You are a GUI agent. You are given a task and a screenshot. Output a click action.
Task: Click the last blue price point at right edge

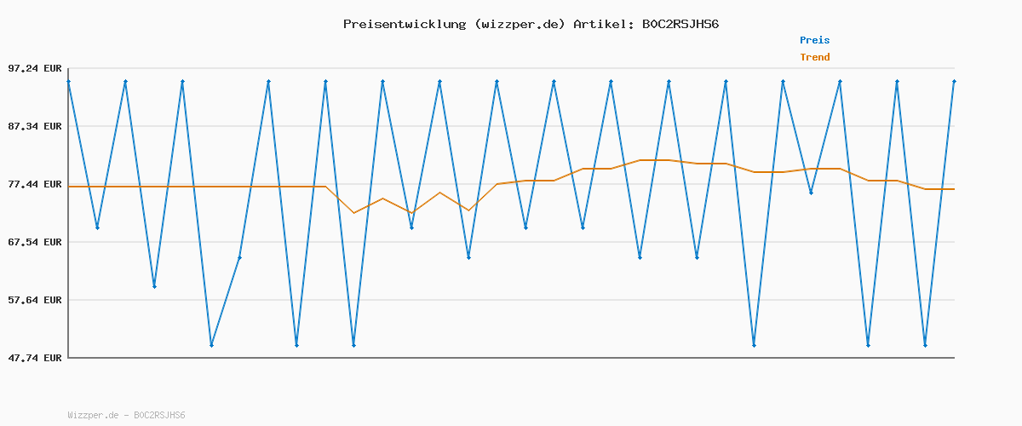pyautogui.click(x=954, y=81)
